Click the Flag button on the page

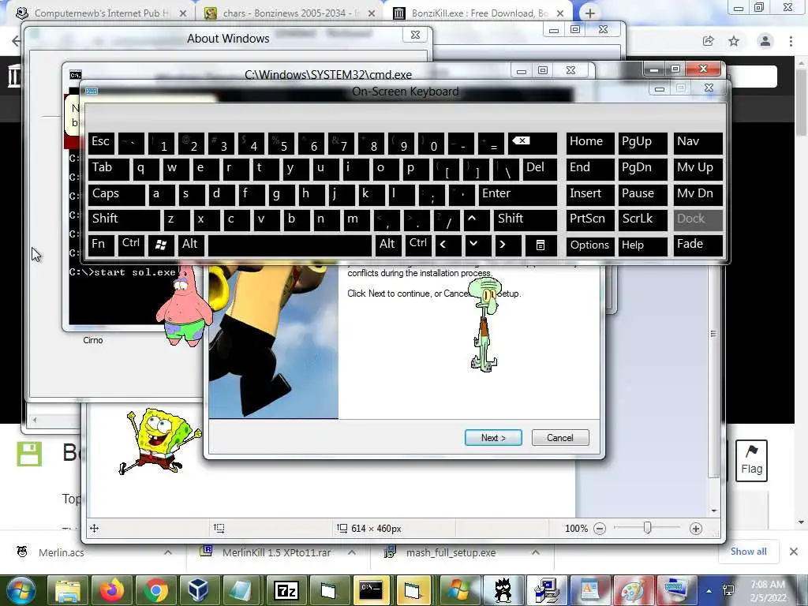pyautogui.click(x=751, y=461)
